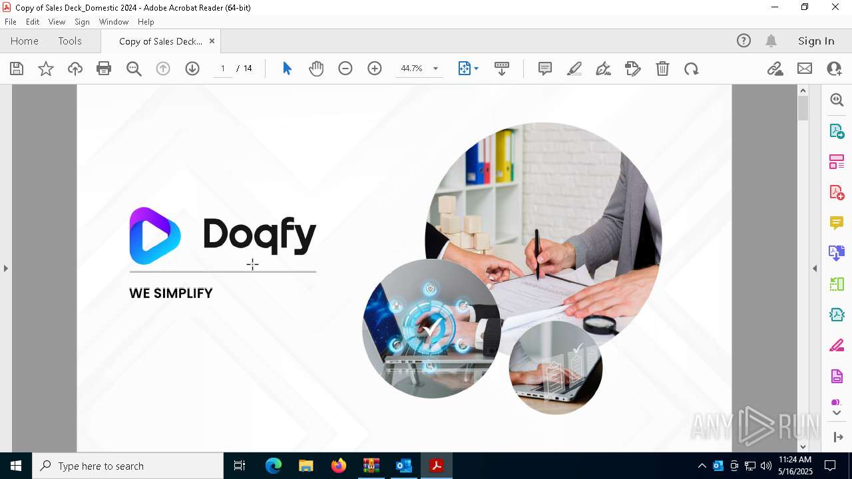Image resolution: width=852 pixels, height=479 pixels.
Task: Open the Window menu
Action: click(114, 22)
